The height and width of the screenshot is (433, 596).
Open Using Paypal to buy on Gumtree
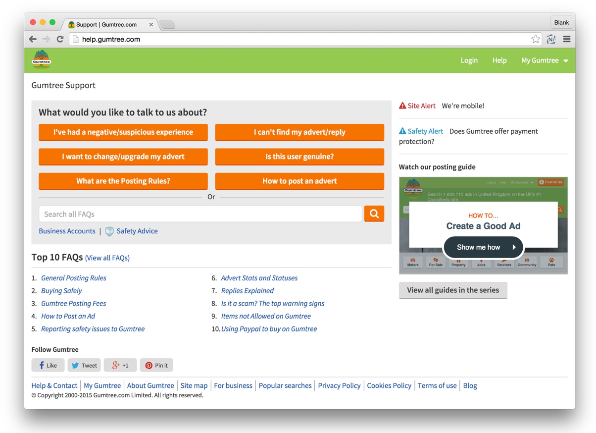tap(269, 329)
